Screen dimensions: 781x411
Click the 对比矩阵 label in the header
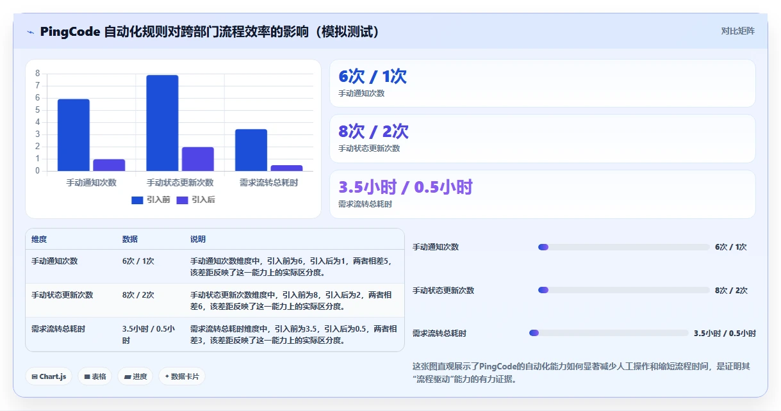(738, 31)
